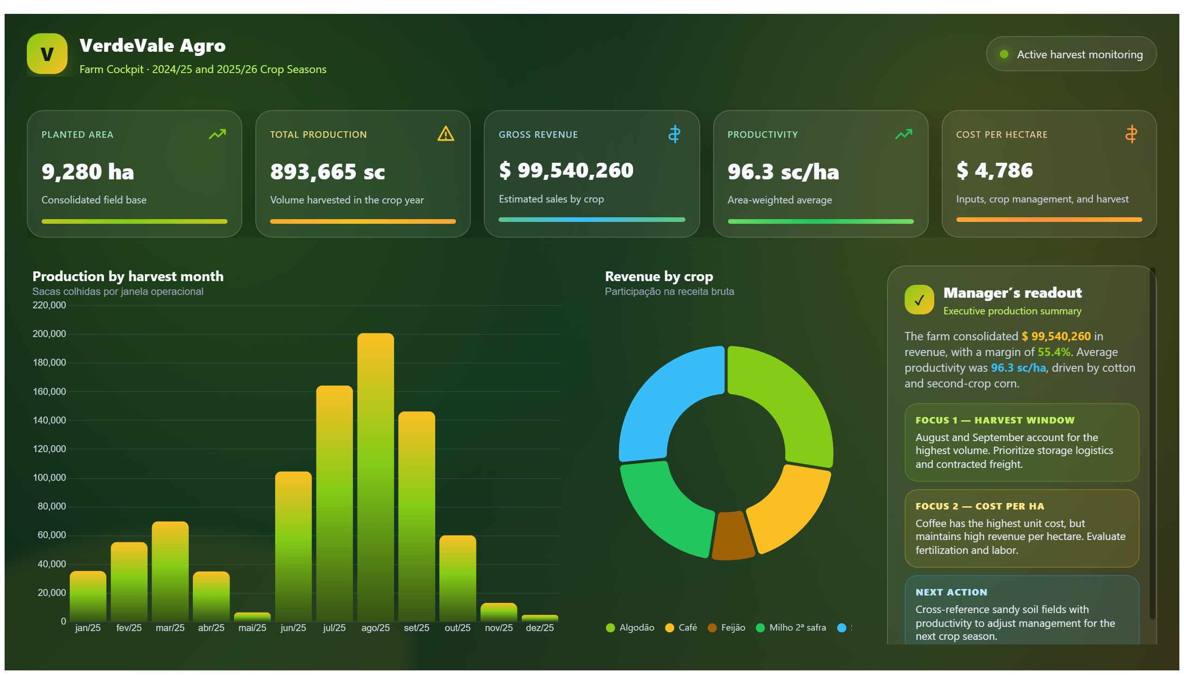Click the 'Manager's readout' heading
This screenshot has height=675, width=1184.
pos(1012,293)
